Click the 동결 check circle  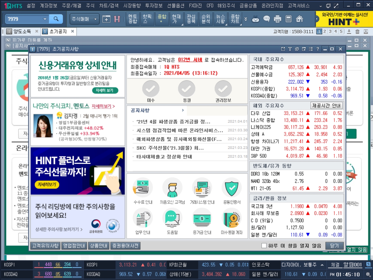(x=187, y=89)
